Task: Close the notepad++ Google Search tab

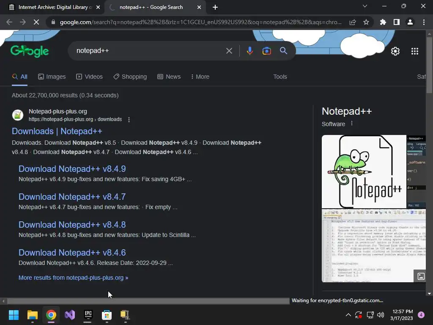Action: pos(199,7)
